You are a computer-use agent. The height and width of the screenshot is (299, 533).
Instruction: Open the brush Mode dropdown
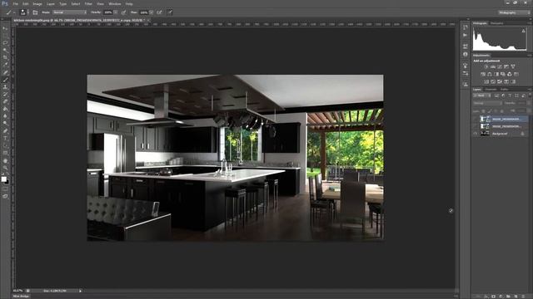pyautogui.click(x=69, y=12)
